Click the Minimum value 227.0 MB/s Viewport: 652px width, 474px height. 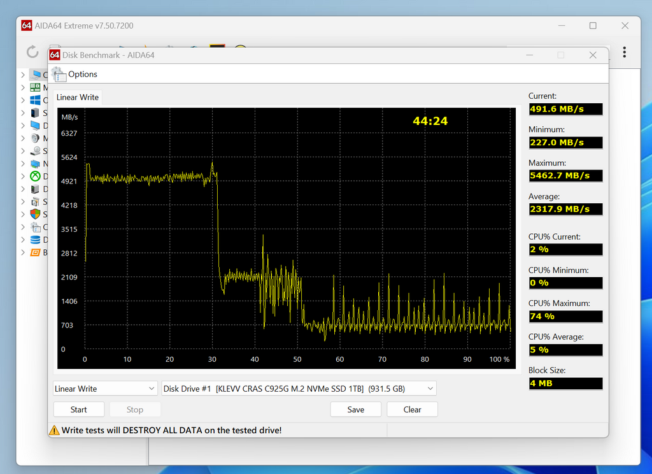tap(565, 142)
